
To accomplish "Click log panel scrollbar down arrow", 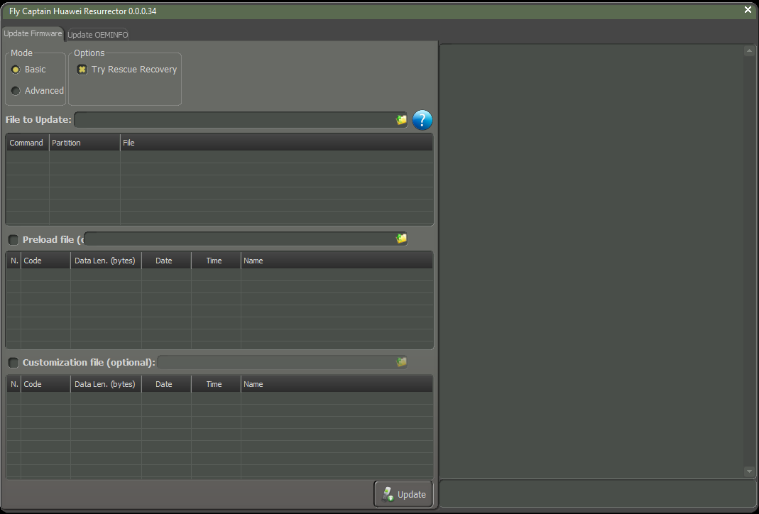I will pyautogui.click(x=749, y=471).
